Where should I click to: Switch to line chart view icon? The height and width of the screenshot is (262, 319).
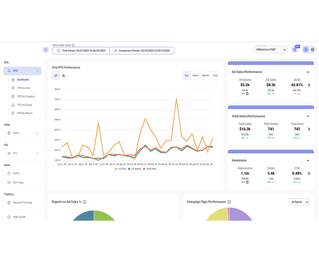coord(56,76)
